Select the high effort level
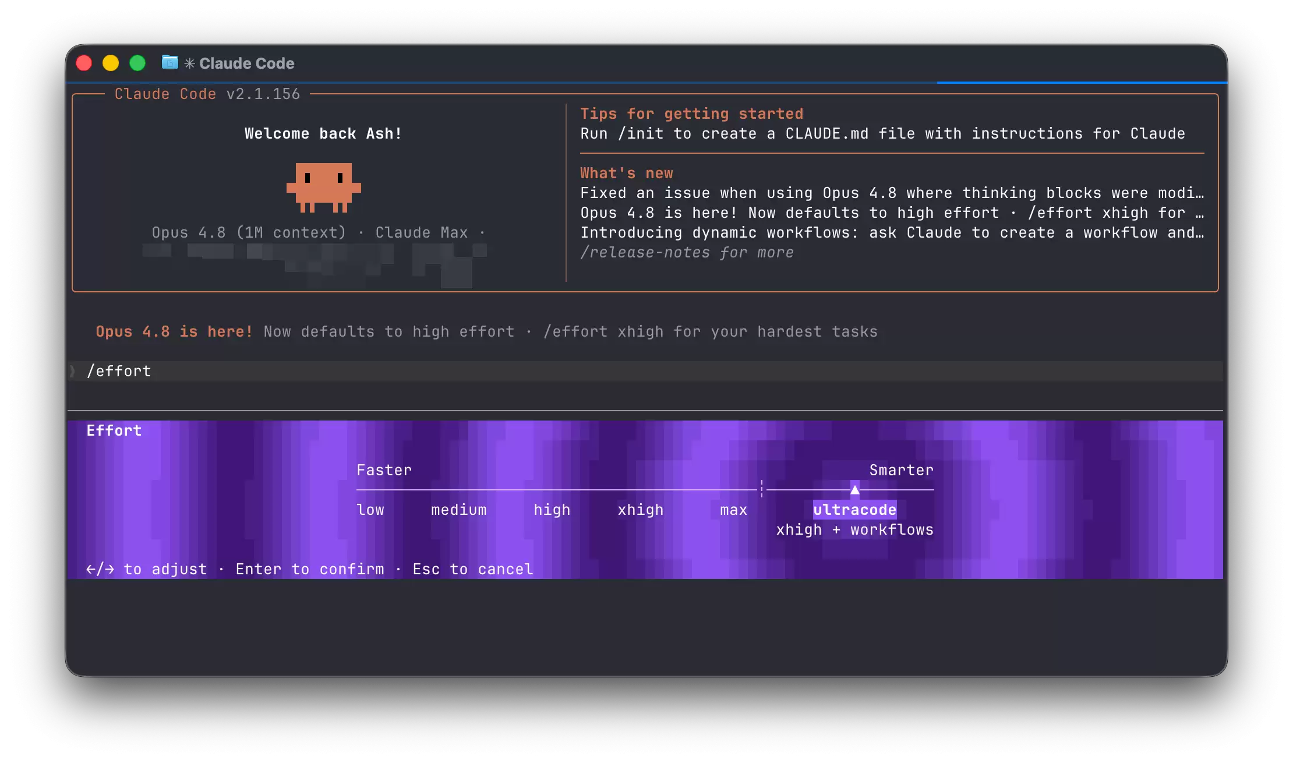 click(x=552, y=510)
